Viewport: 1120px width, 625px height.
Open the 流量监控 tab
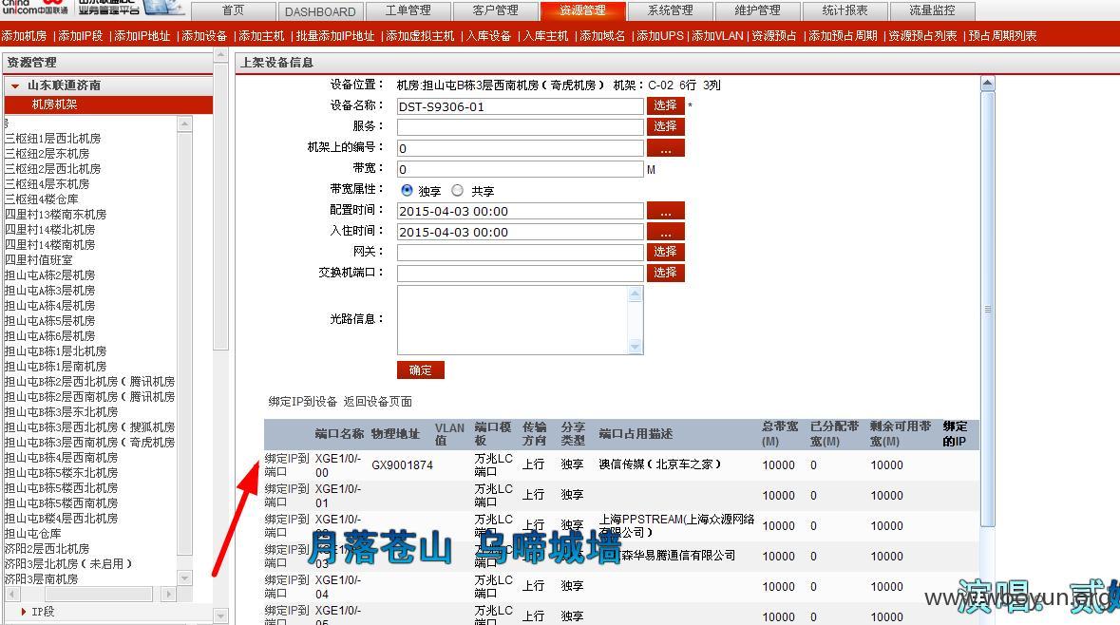point(932,10)
